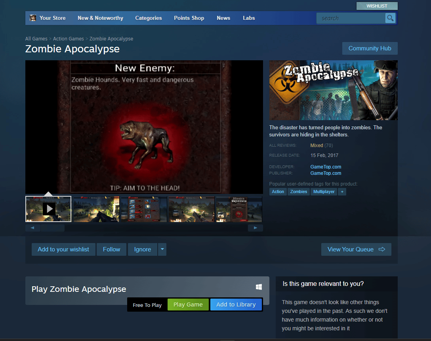Click the thumbnail strip scrollbar handle

pyautogui.click(x=53, y=228)
